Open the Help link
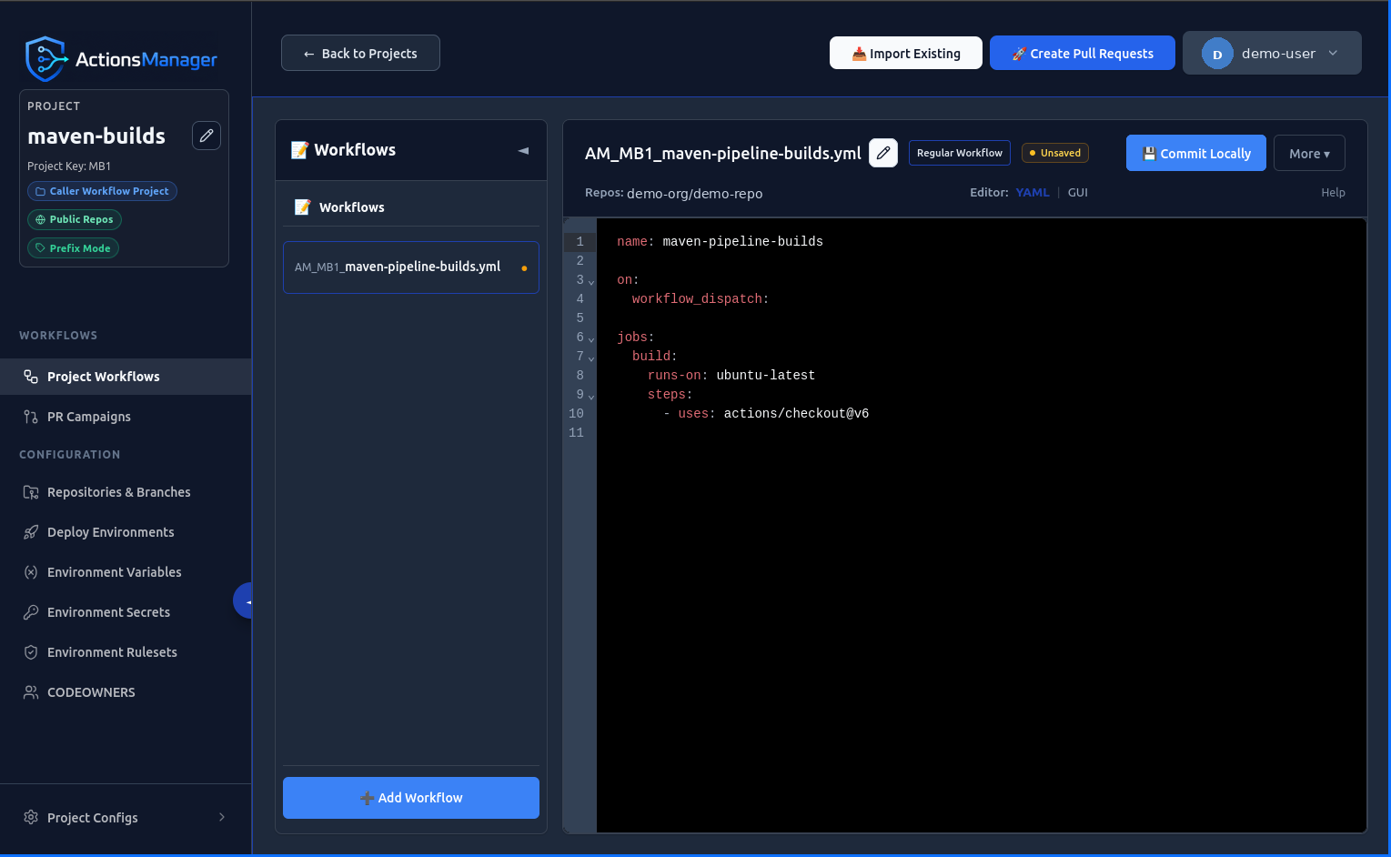Image resolution: width=1391 pixels, height=857 pixels. [1333, 193]
